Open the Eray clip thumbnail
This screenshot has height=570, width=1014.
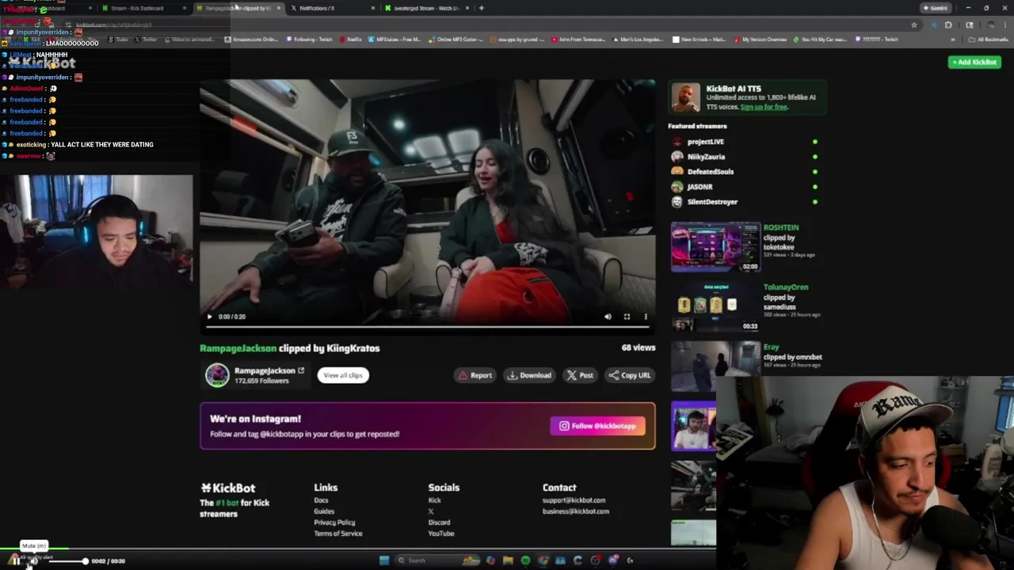click(x=715, y=366)
